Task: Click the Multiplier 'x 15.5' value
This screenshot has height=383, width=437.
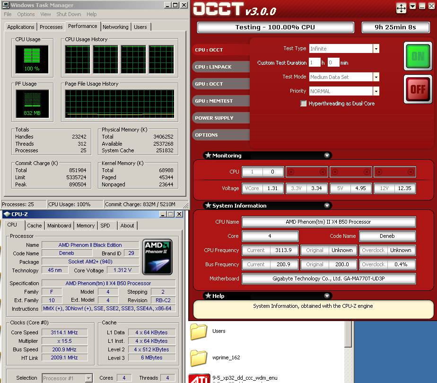Action: point(64,341)
